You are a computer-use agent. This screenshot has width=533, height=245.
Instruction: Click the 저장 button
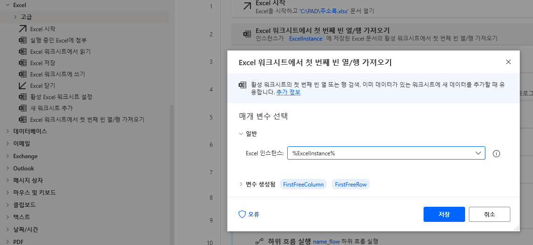click(444, 214)
